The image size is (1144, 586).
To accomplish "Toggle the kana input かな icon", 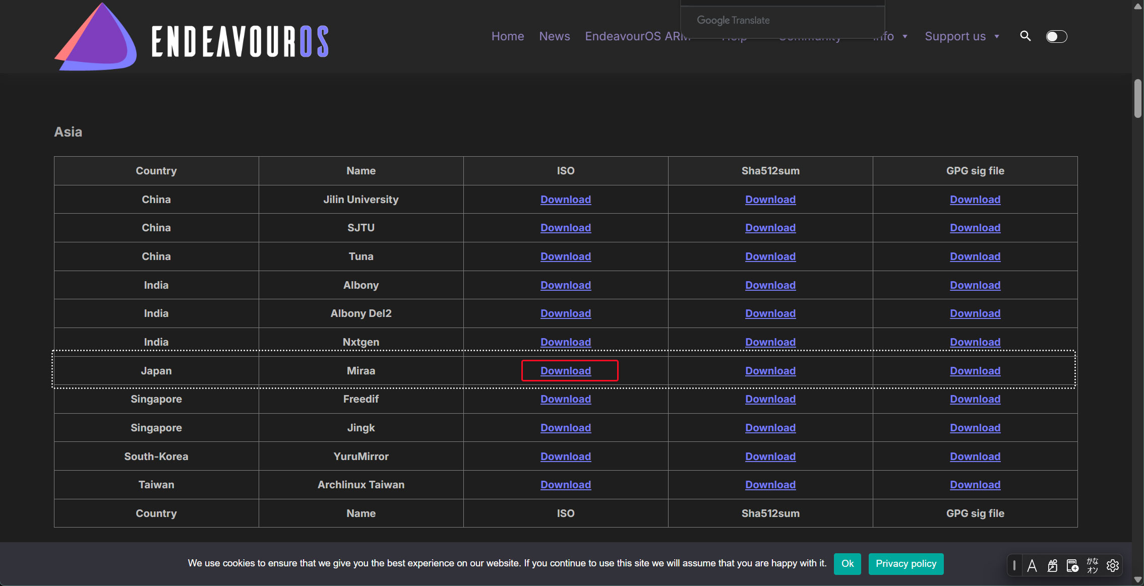I will (x=1093, y=565).
